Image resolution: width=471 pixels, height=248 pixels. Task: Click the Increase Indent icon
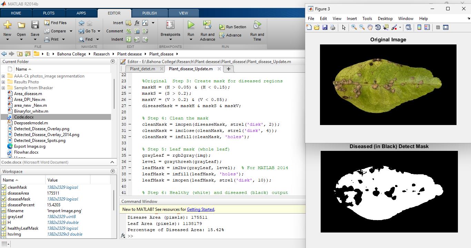click(x=137, y=39)
